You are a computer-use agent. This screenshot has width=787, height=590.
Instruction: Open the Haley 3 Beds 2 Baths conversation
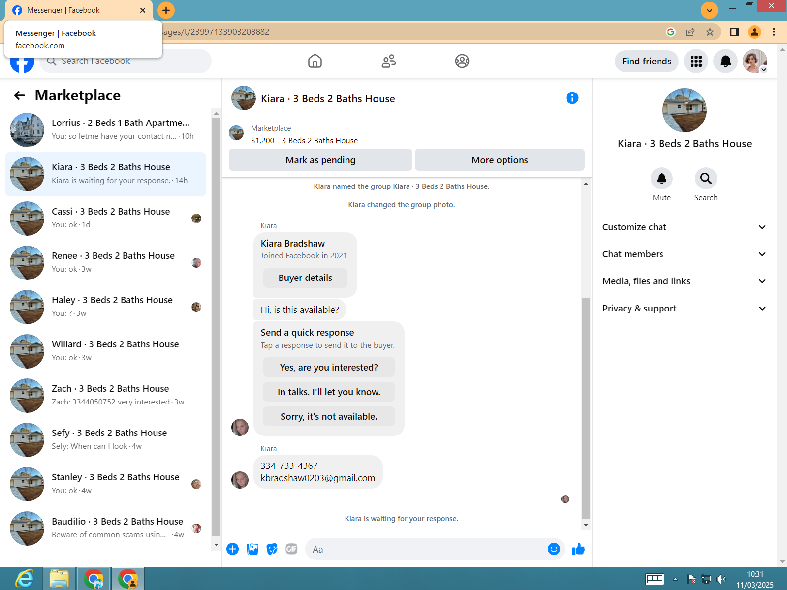tap(105, 307)
